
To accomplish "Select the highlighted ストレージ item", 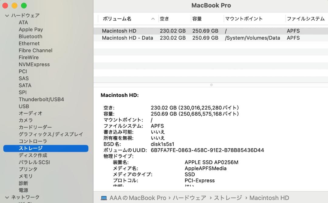I will pos(46,148).
